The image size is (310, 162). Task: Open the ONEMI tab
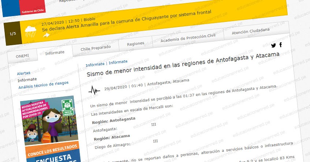point(22,56)
